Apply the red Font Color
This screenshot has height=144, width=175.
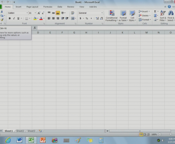coord(41,18)
